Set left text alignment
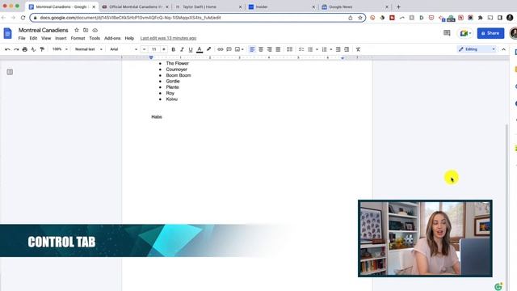The height and width of the screenshot is (291, 517). (x=252, y=49)
